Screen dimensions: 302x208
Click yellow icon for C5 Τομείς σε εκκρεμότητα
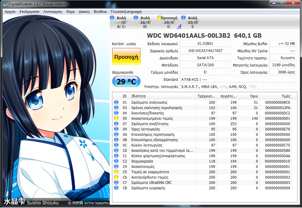coord(116,172)
